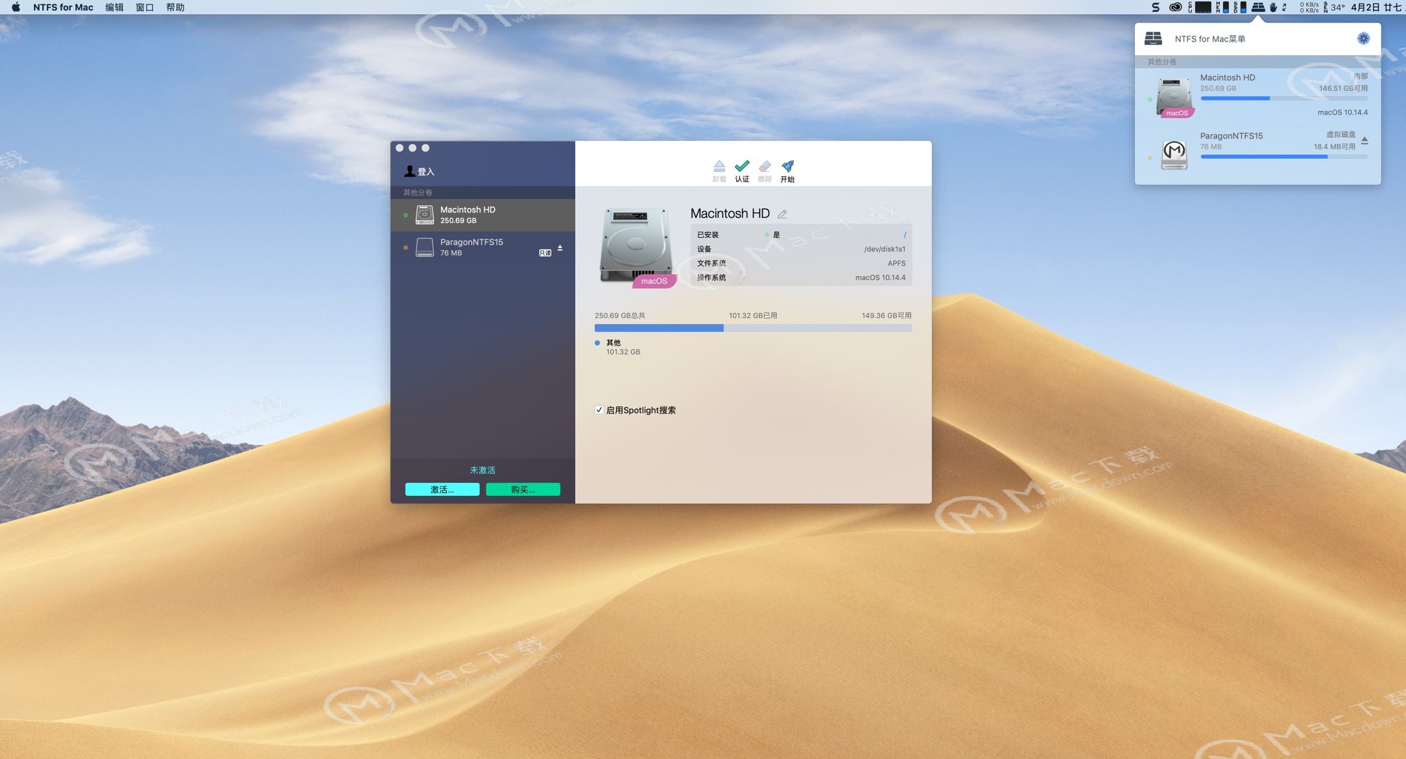The height and width of the screenshot is (759, 1406).
Task: Click the large Macintosh HD drive image
Action: pyautogui.click(x=636, y=246)
